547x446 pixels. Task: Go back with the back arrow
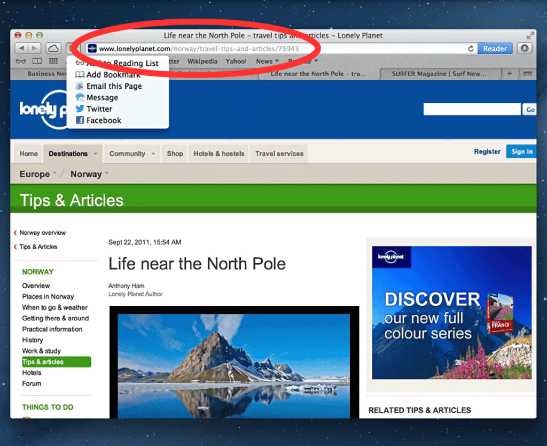pyautogui.click(x=21, y=49)
